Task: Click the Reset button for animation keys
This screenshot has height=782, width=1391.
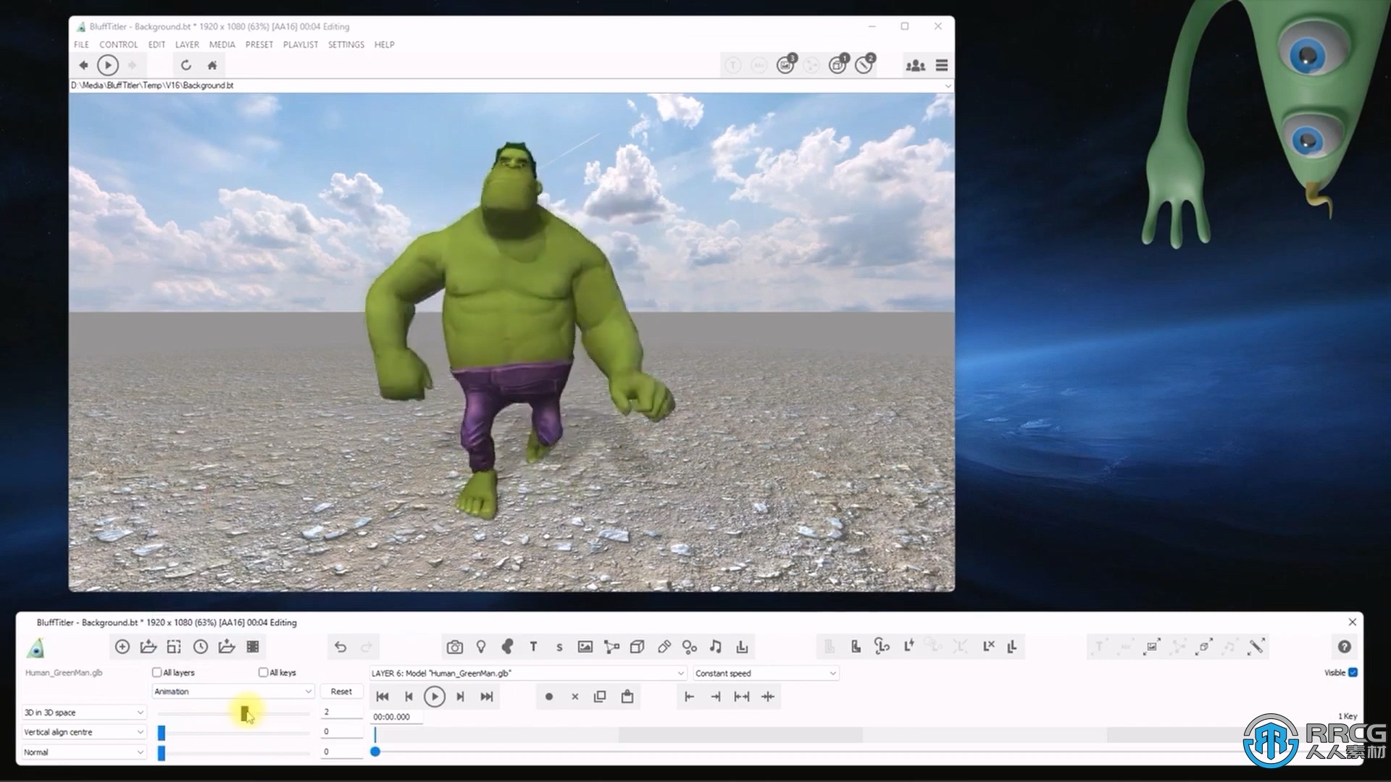Action: pos(341,691)
